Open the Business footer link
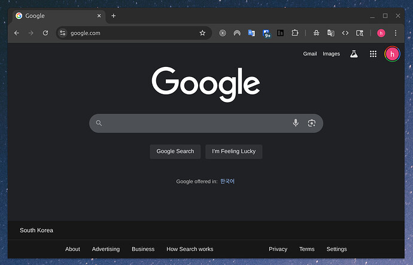The height and width of the screenshot is (265, 413). (143, 249)
